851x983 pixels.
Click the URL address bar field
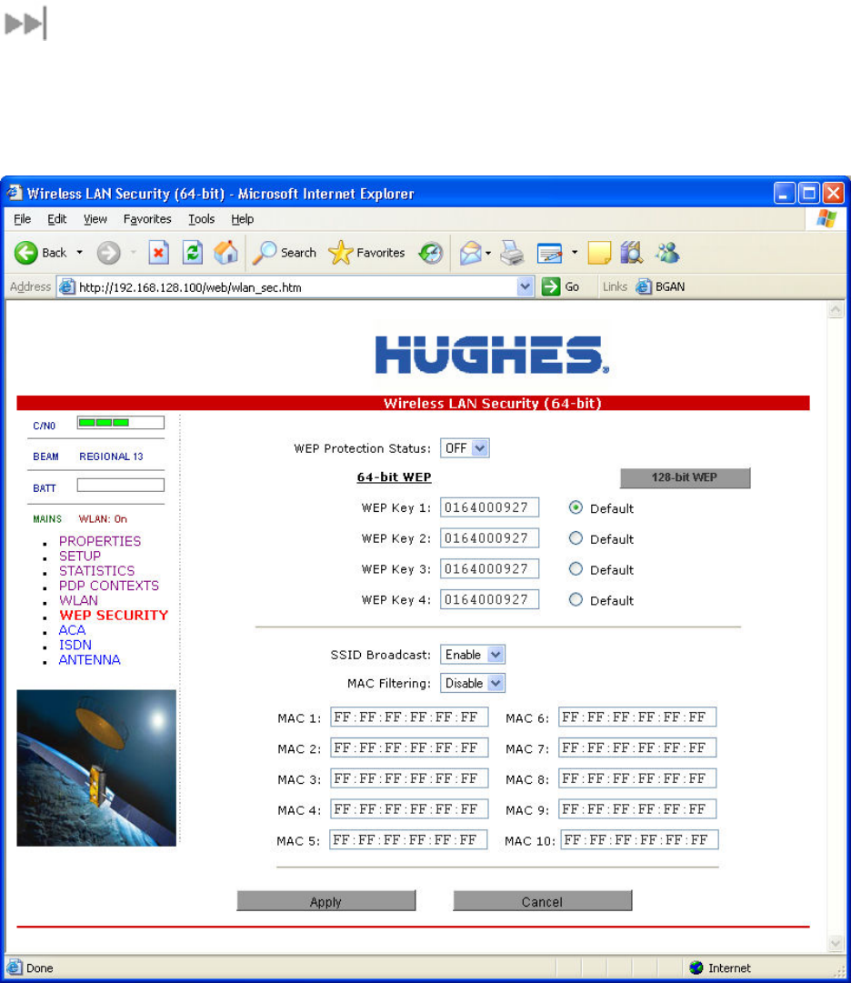pyautogui.click(x=295, y=287)
